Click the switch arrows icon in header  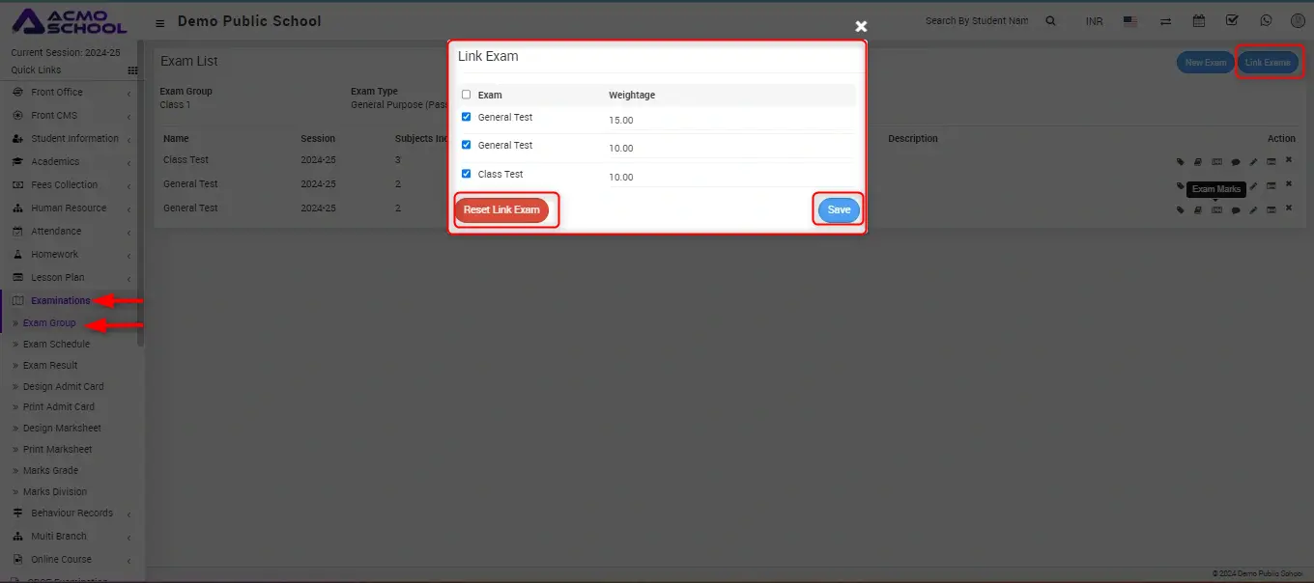(x=1165, y=20)
